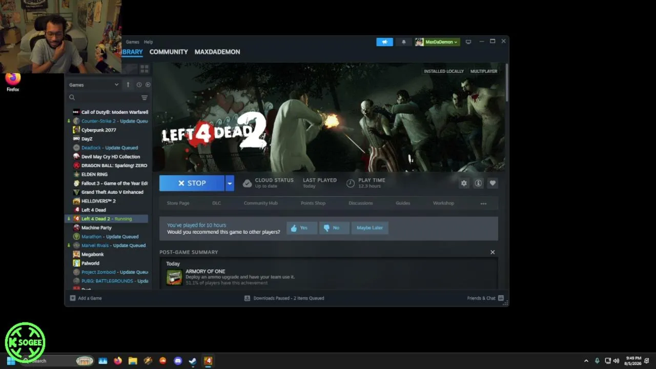This screenshot has height=369, width=656.
Task: Click the library search magnifier icon
Action: point(72,97)
